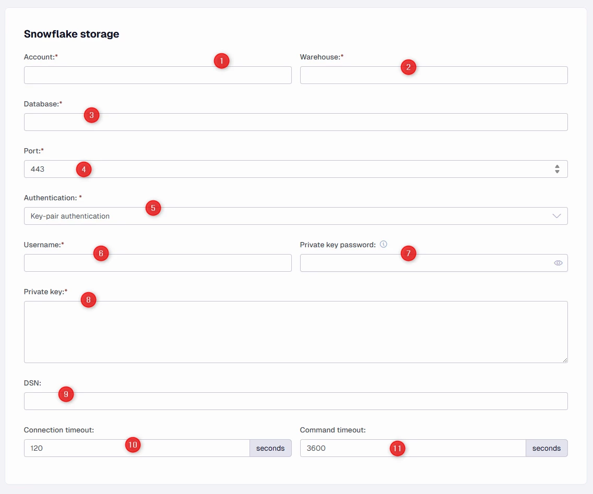Click the Warehouse label
This screenshot has height=494, width=593.
point(322,57)
